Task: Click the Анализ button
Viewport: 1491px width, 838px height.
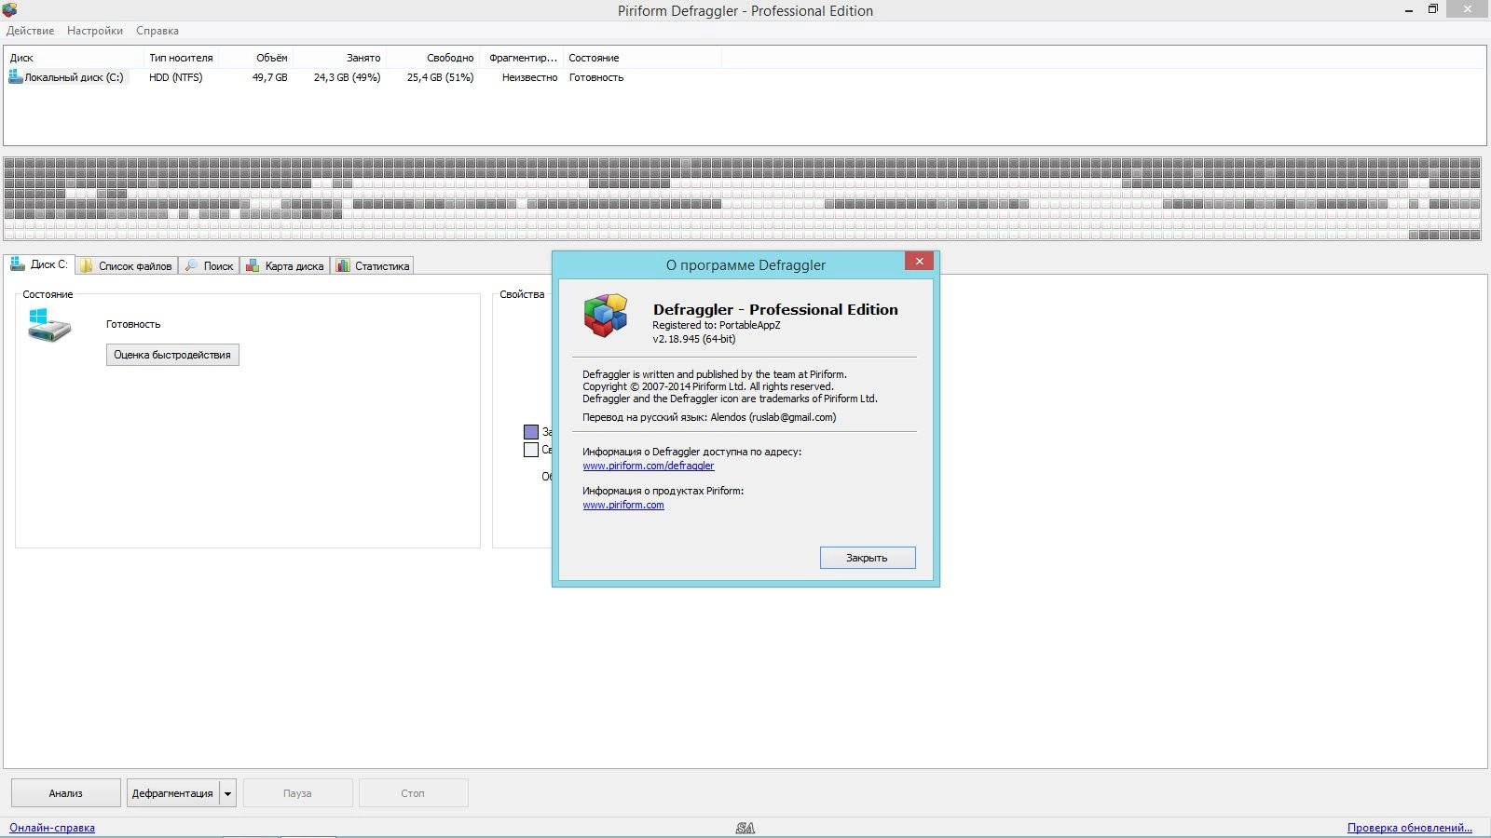Action: coord(65,793)
